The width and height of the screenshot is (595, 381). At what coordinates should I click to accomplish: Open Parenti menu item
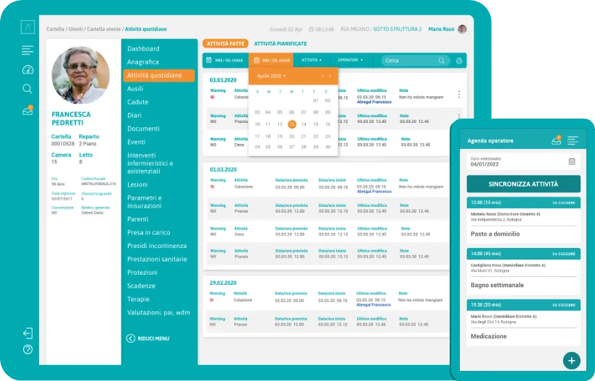coord(138,219)
